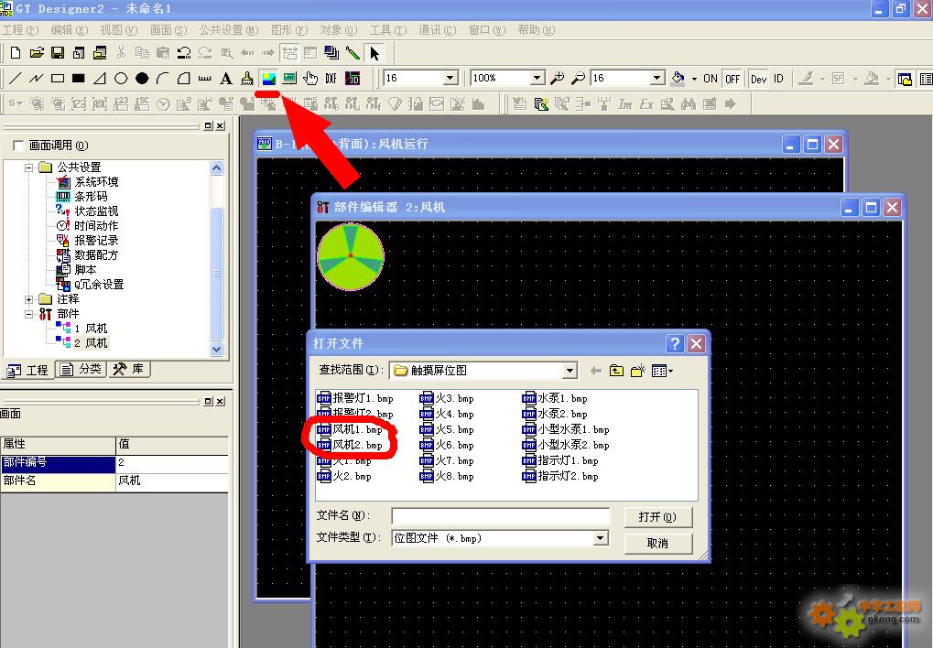Click the paint bucket fill color icon

coord(678,78)
